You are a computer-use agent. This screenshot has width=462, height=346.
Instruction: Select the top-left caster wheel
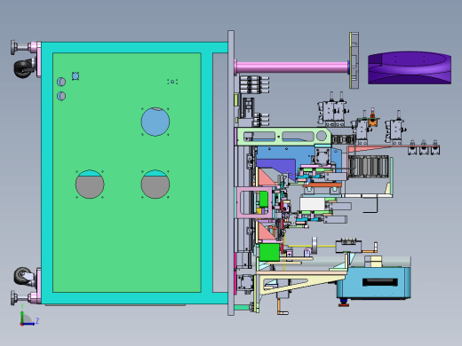click(23, 68)
